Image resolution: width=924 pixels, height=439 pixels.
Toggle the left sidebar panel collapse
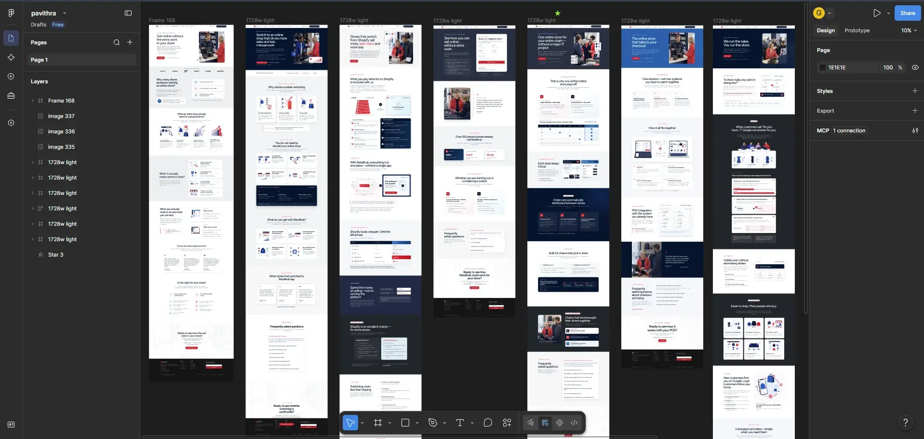click(x=128, y=13)
